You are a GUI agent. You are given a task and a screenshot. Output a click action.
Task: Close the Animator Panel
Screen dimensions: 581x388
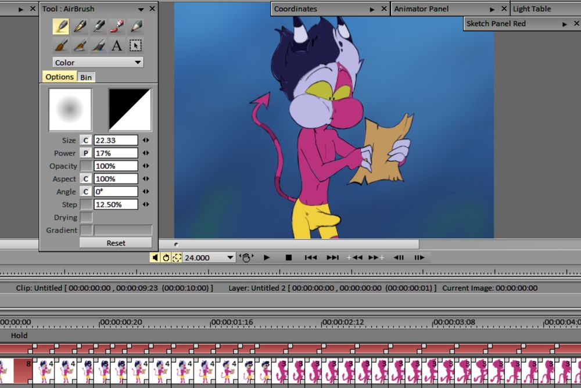(x=504, y=9)
